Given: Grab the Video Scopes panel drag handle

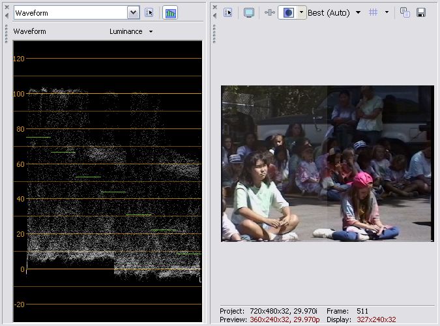Looking at the screenshot, I should tap(7, 34).
